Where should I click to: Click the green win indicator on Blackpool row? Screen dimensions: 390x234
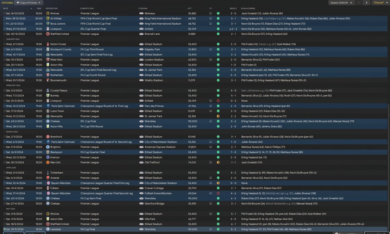(x=218, y=152)
